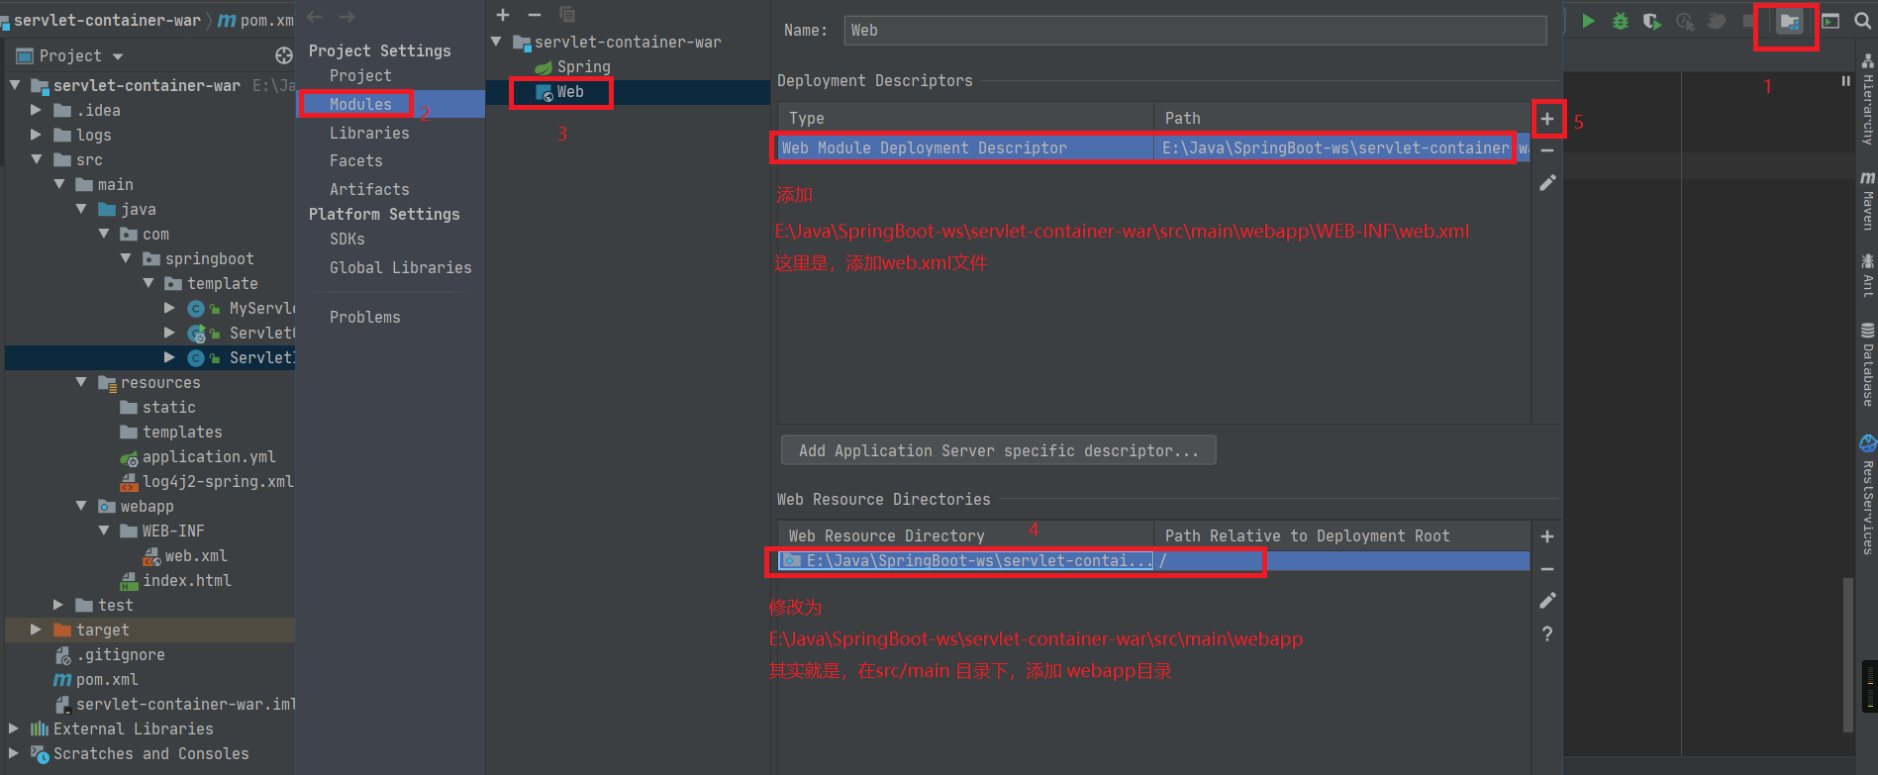Click pom.xml breadcrumb in navigation bar
1878x775 pixels.
point(256,20)
